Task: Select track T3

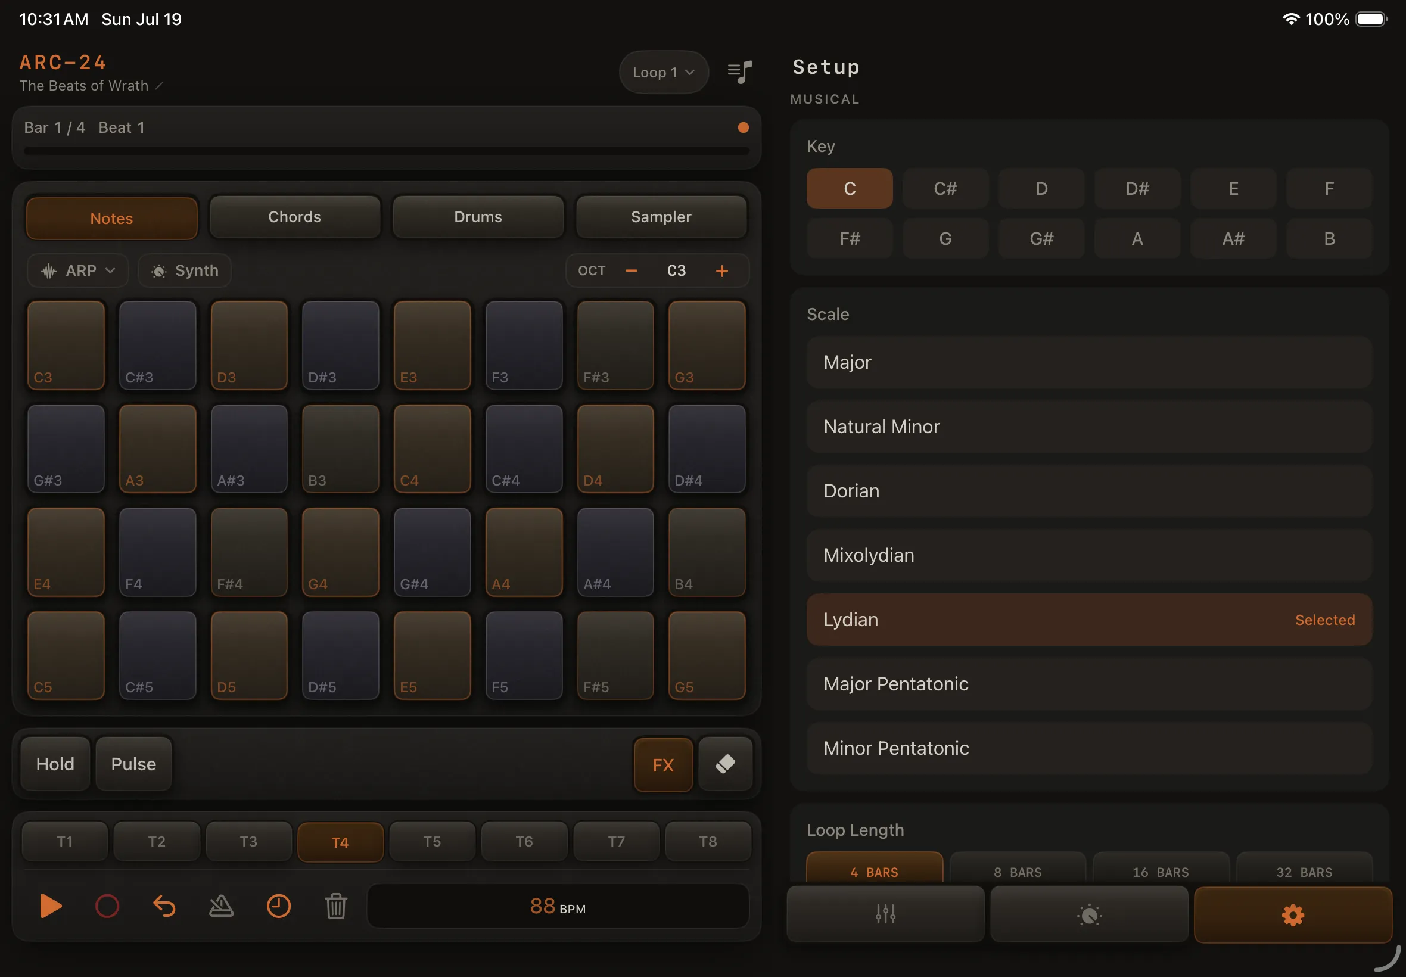Action: [x=248, y=841]
